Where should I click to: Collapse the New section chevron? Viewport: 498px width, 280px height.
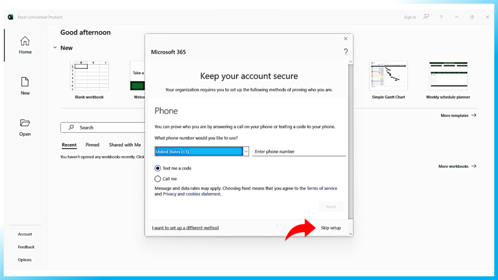(55, 48)
